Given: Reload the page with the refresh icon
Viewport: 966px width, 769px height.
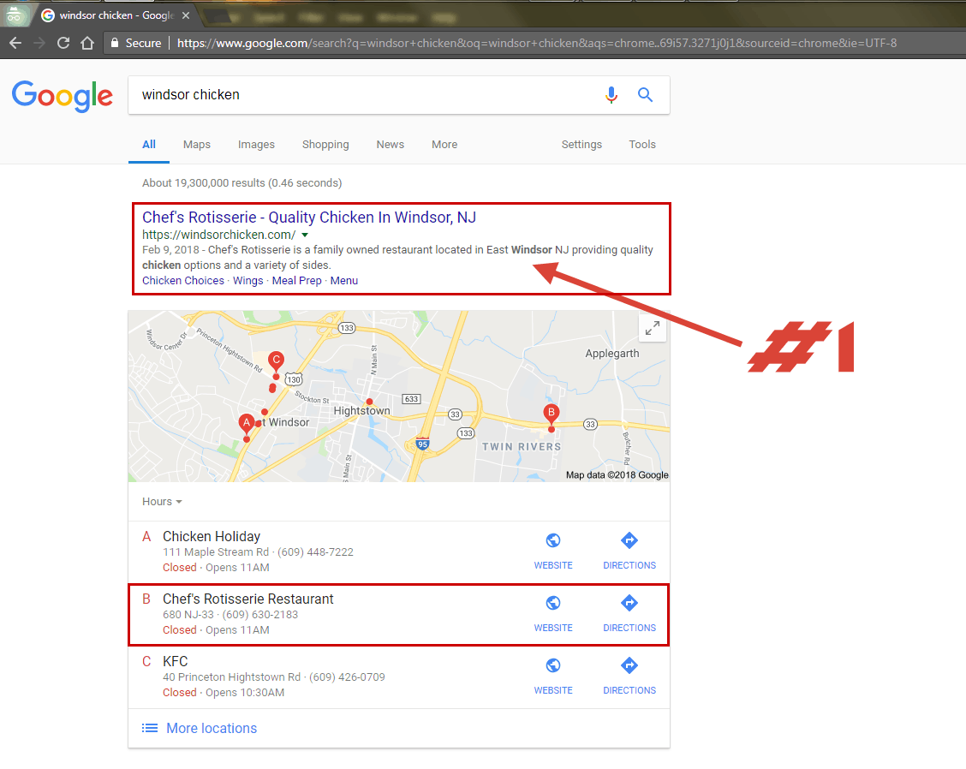Looking at the screenshot, I should [x=63, y=43].
